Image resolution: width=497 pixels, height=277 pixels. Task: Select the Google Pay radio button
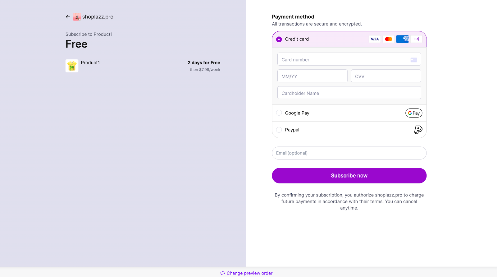(279, 113)
